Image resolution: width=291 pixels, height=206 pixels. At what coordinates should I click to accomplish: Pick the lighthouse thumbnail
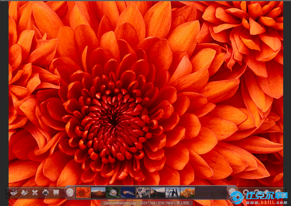tap(158, 193)
